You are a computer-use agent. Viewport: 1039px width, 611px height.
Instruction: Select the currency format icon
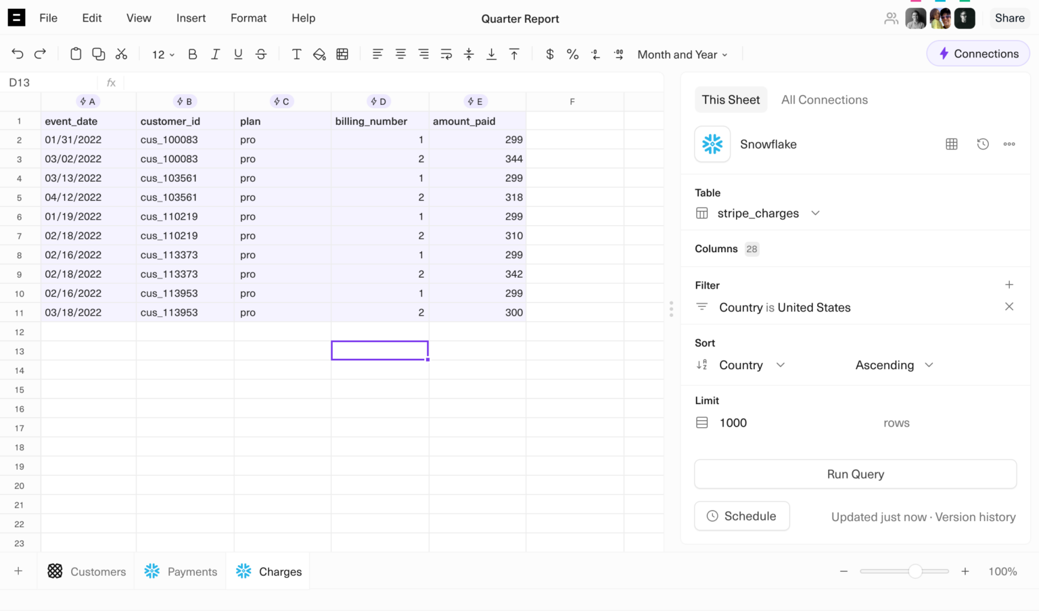point(549,54)
